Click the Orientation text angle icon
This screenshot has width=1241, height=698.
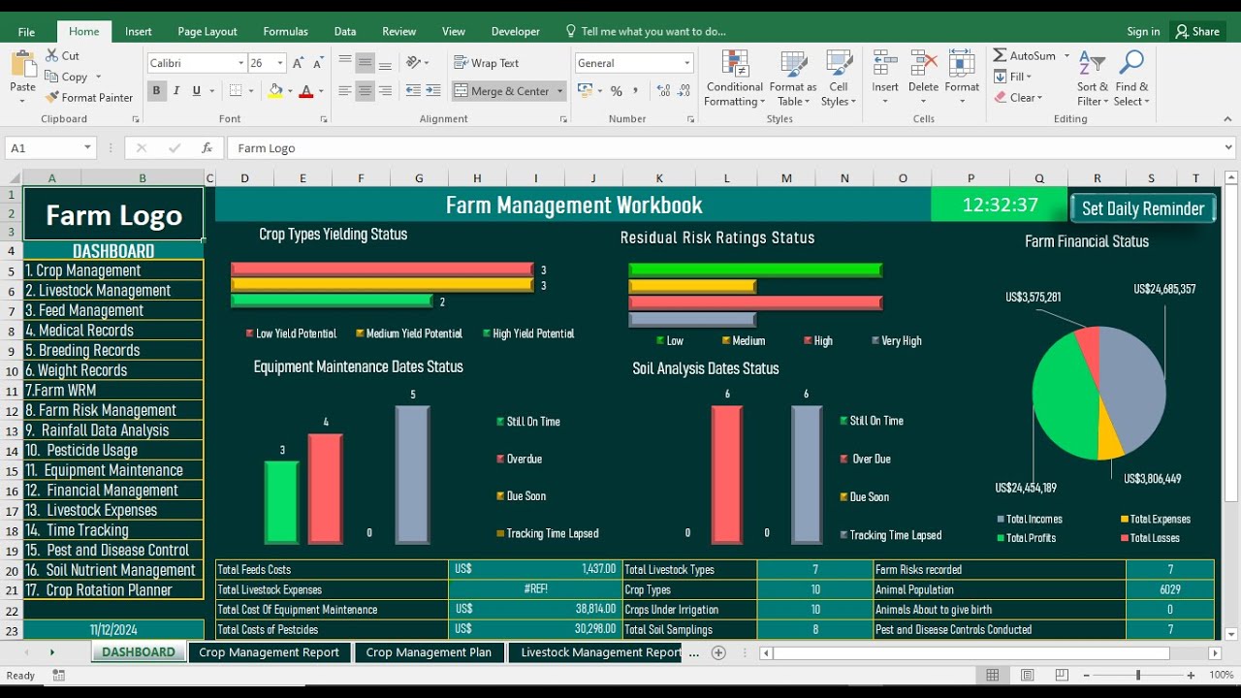pos(415,63)
